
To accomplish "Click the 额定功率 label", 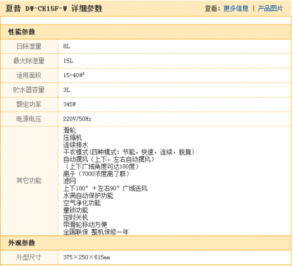I will pyautogui.click(x=29, y=105).
